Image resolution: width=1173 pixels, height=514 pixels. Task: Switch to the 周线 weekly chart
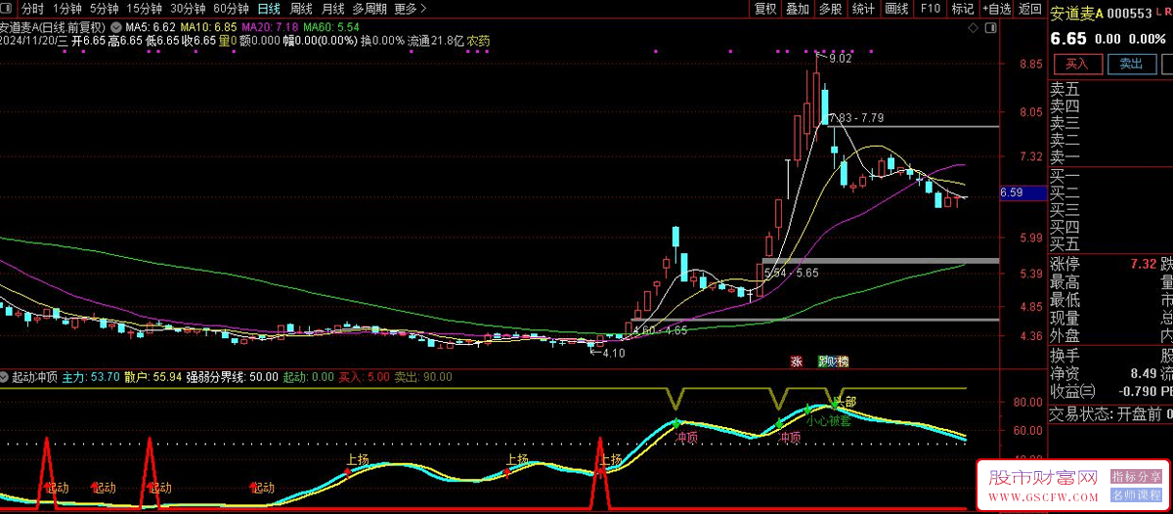(x=300, y=9)
